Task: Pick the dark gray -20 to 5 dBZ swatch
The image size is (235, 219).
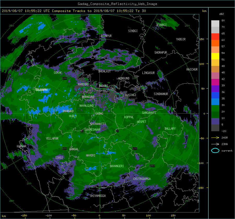Action: point(215,128)
